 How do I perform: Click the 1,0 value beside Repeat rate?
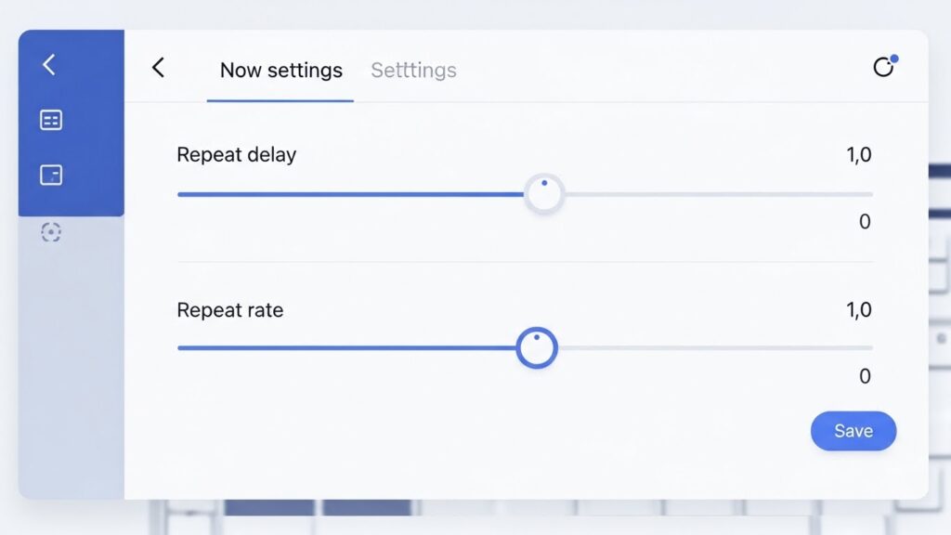pyautogui.click(x=859, y=310)
